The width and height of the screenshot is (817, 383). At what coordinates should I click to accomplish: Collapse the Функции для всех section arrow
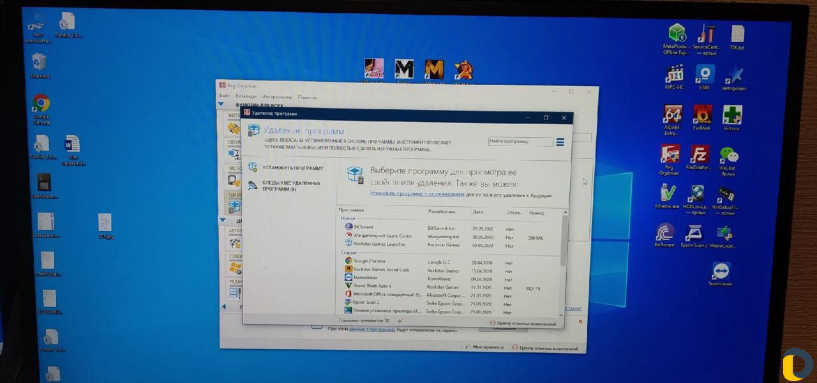point(221,104)
